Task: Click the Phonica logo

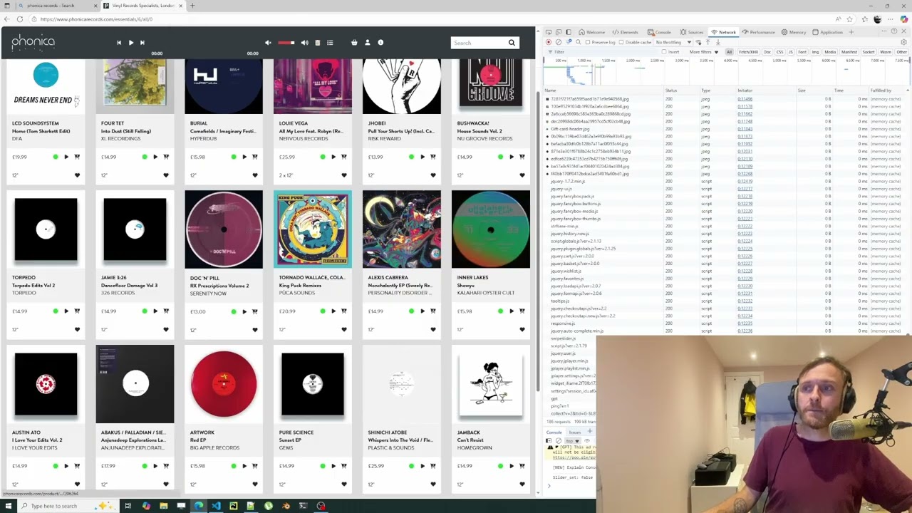Action: pyautogui.click(x=33, y=43)
